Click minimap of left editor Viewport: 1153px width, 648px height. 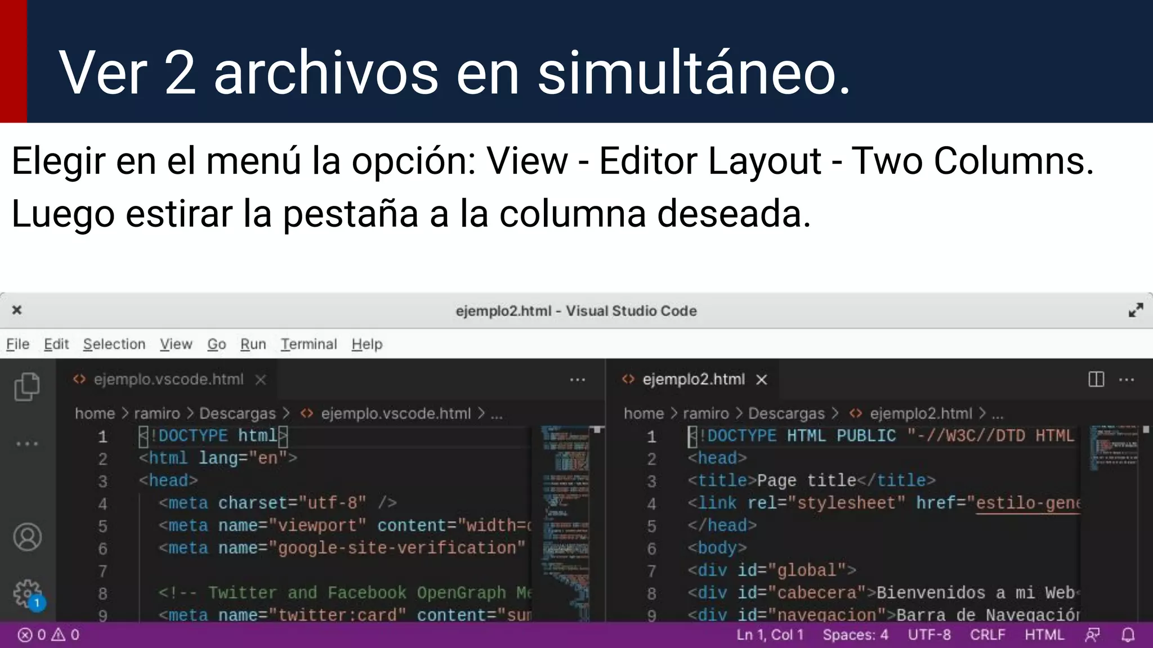(x=565, y=523)
